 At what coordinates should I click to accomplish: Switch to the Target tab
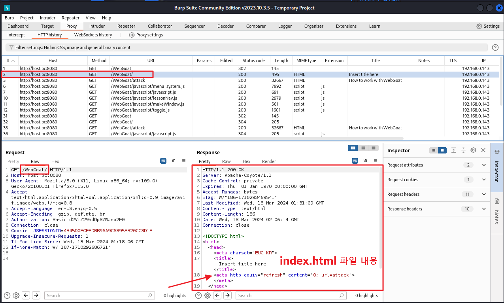(47, 26)
